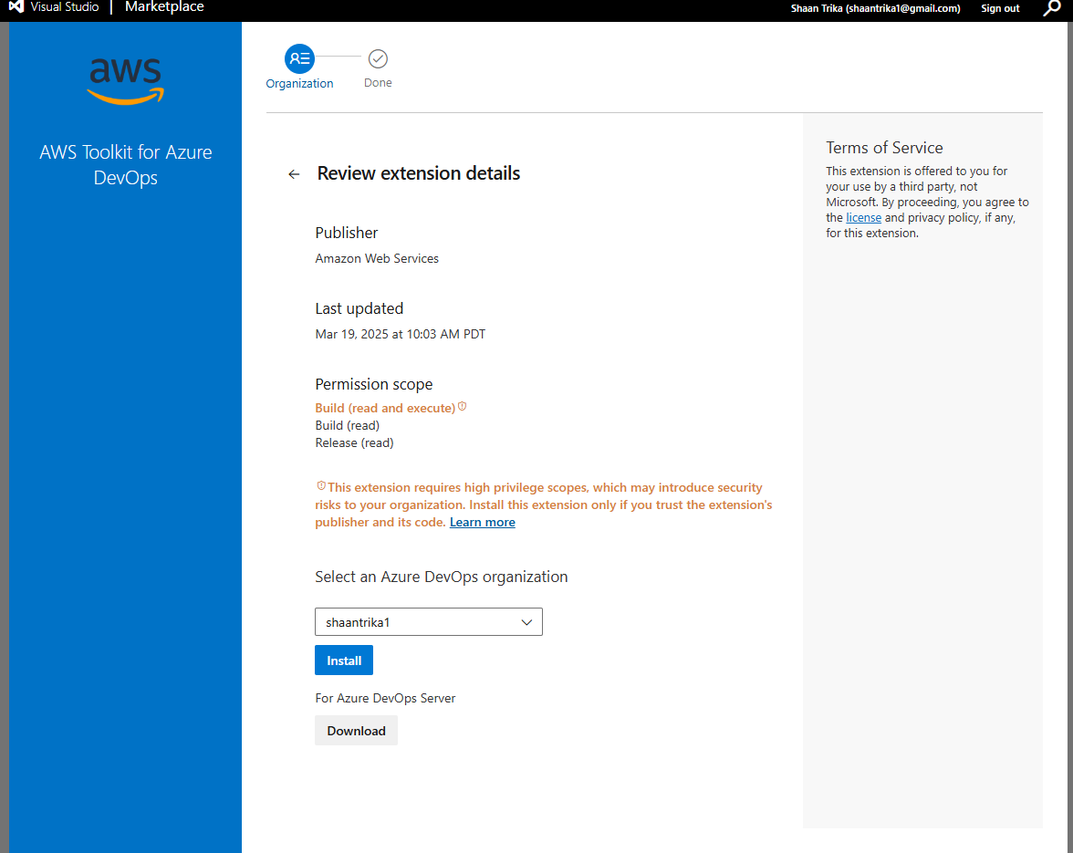Click the Organization step circle icon
1073x853 pixels.
(x=299, y=58)
